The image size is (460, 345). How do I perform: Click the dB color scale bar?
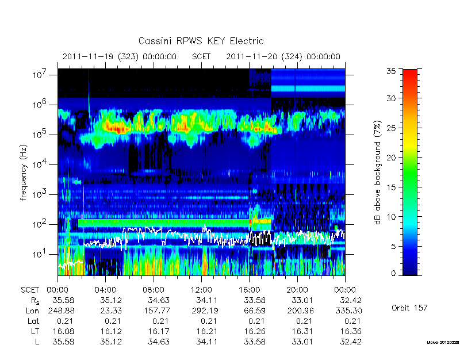click(410, 172)
